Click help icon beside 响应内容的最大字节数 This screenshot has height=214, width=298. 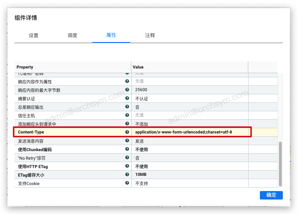pos(127,90)
